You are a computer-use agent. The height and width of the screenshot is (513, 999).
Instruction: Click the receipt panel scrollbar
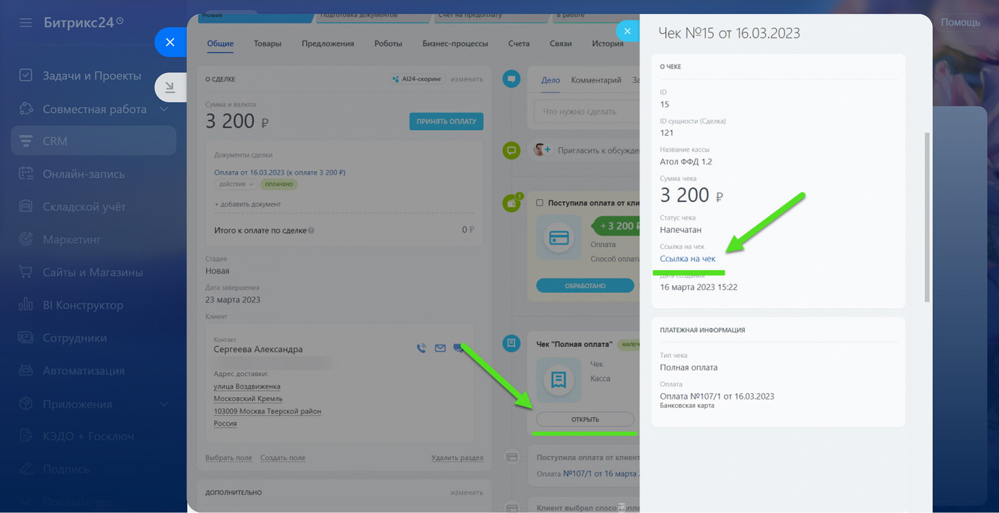tap(927, 217)
